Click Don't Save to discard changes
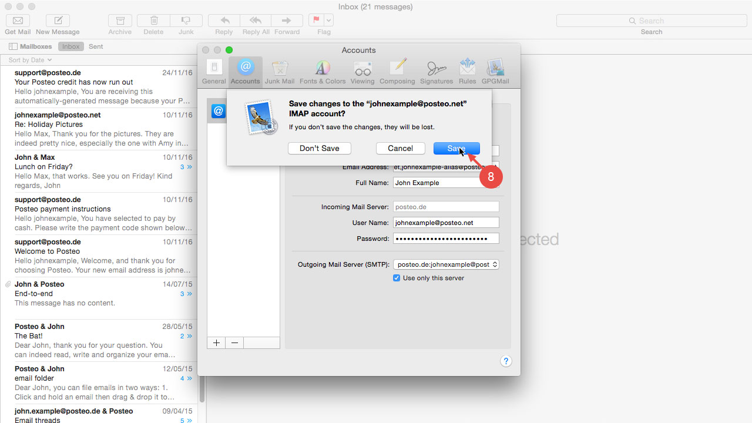The height and width of the screenshot is (423, 752). tap(319, 148)
